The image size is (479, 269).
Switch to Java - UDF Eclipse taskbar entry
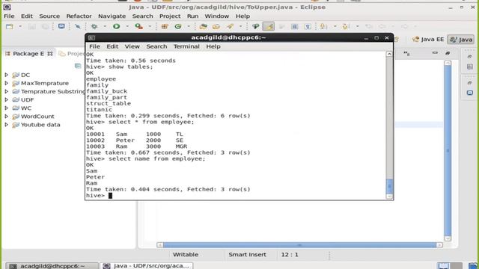pos(147,266)
